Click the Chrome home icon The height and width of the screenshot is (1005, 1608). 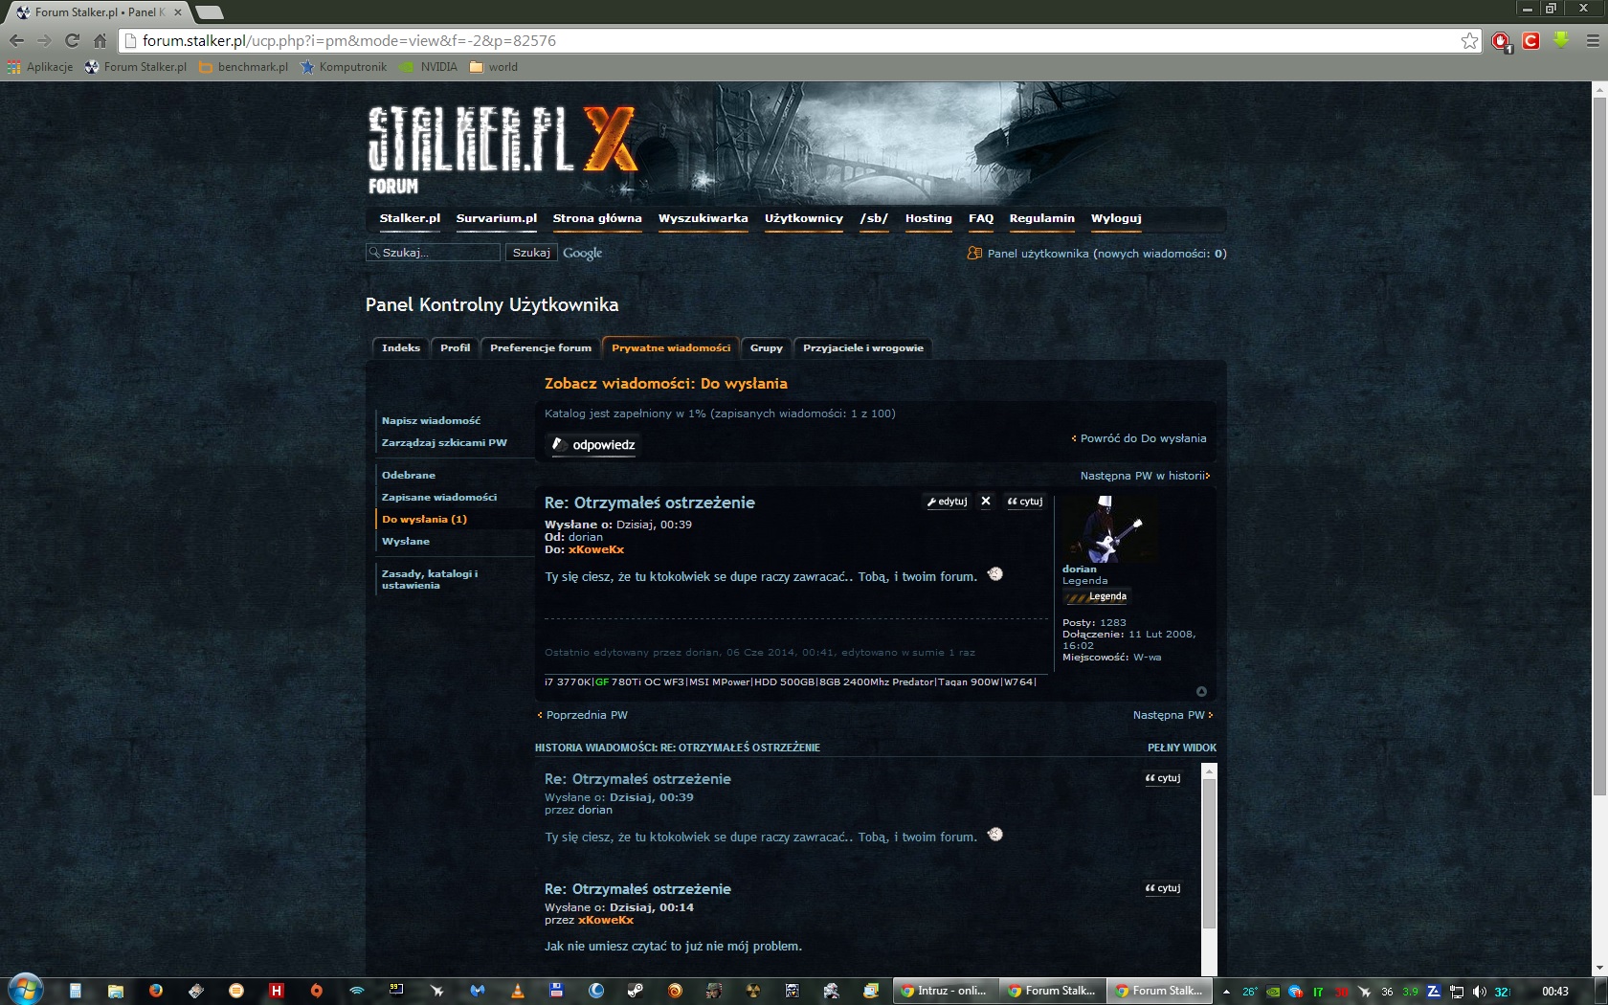pyautogui.click(x=100, y=40)
